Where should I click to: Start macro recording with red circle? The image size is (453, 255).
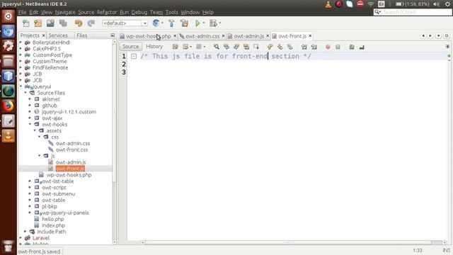coord(328,47)
